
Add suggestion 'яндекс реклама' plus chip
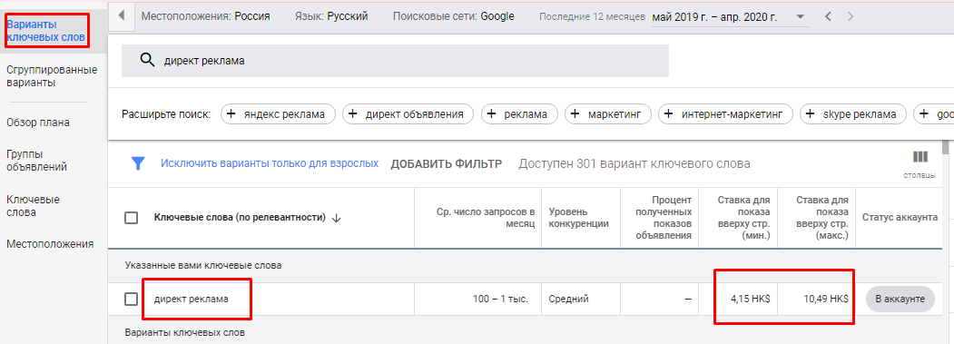278,113
